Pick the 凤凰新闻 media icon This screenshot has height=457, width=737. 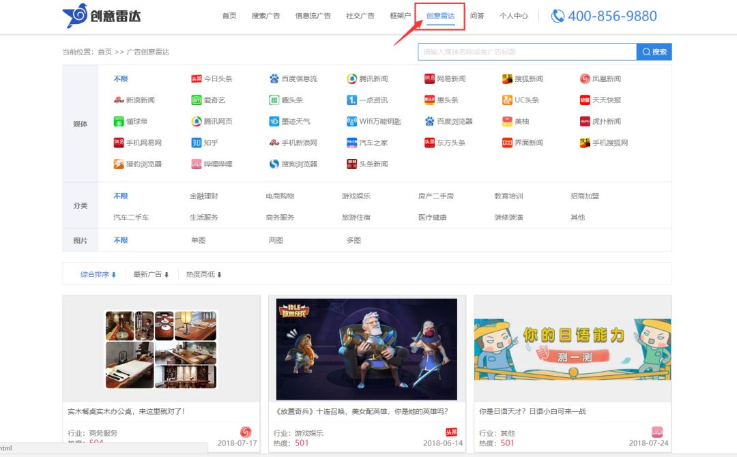click(585, 79)
